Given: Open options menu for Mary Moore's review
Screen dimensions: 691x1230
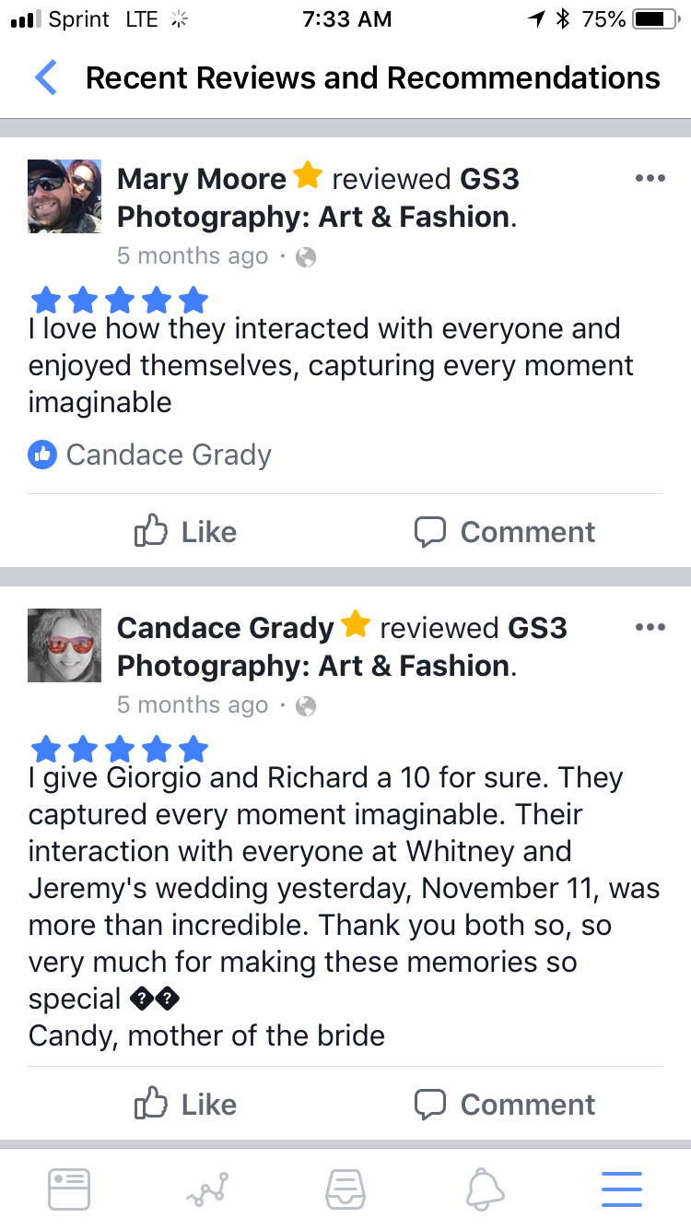Looking at the screenshot, I should point(650,179).
